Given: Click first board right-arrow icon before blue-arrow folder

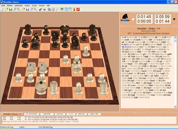Looking at the screenshot, I should click(19, 9).
